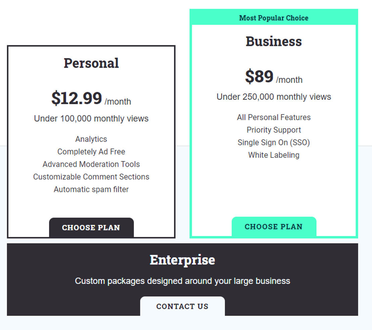The width and height of the screenshot is (372, 330).
Task: Click the Business plan heading
Action: (274, 42)
